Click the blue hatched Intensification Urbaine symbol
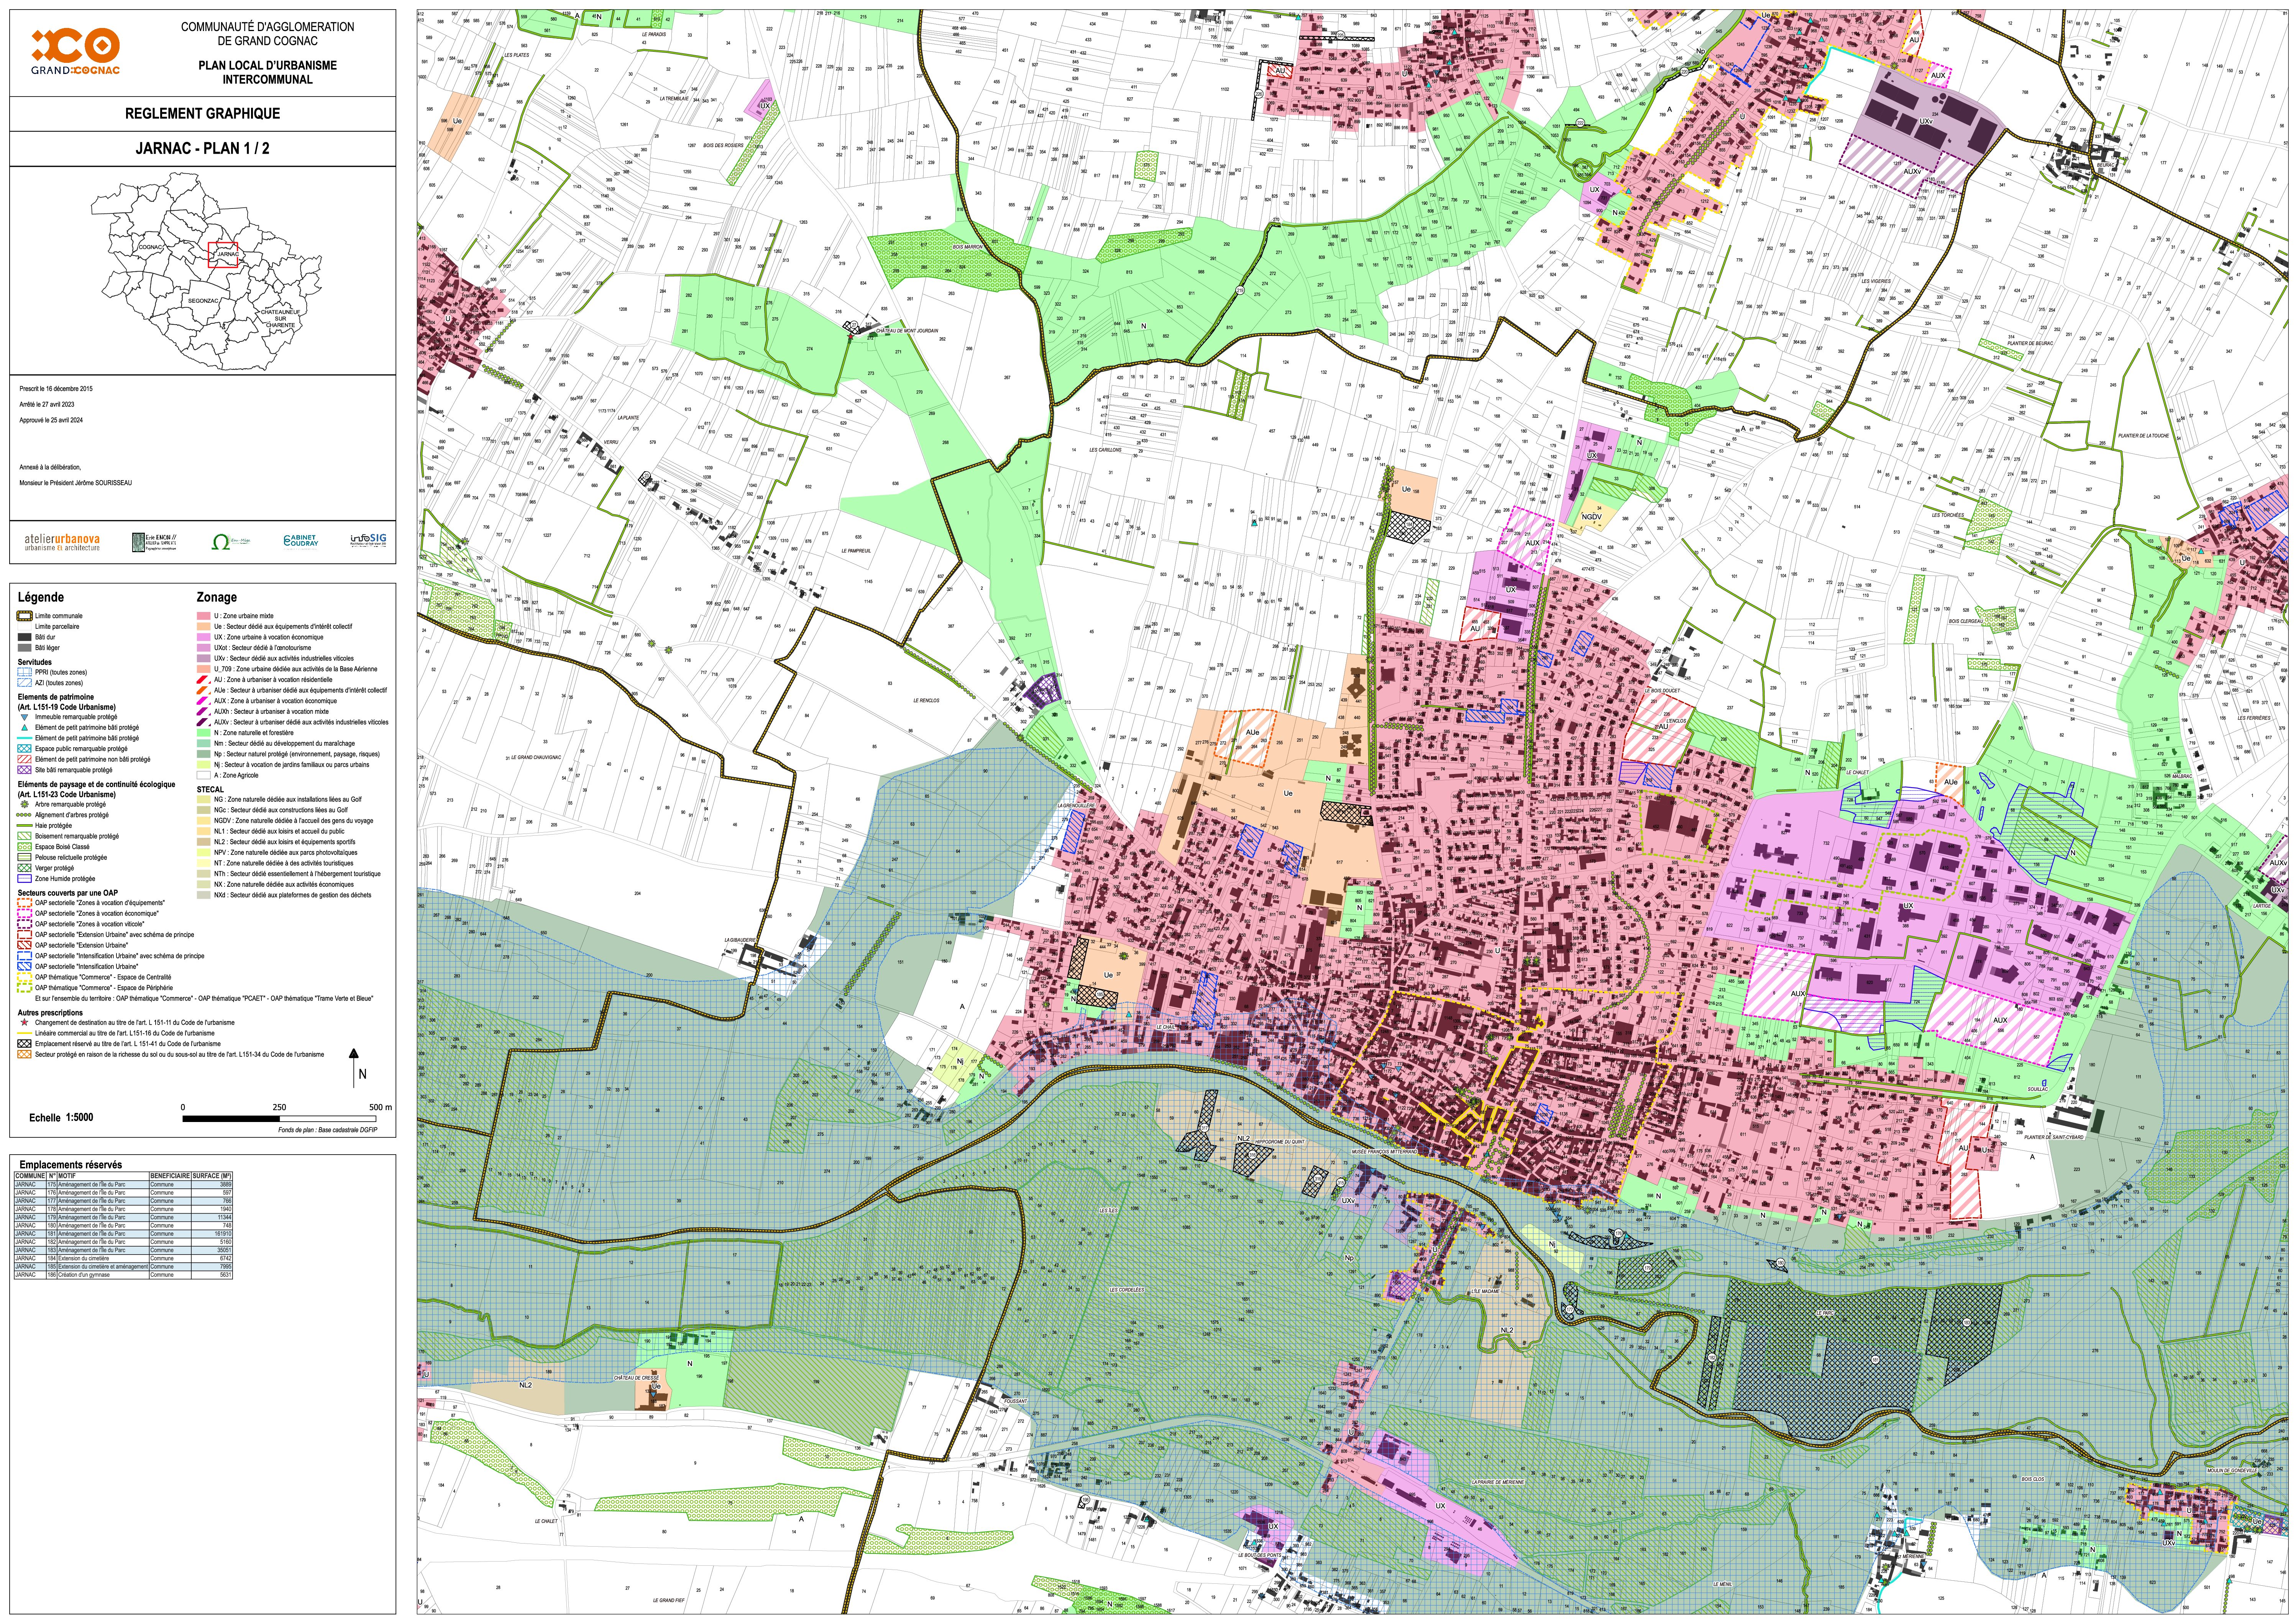This screenshot has width=2296, height=1624. [24, 967]
